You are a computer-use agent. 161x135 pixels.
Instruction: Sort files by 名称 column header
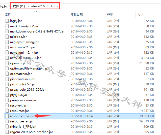coord(8,14)
